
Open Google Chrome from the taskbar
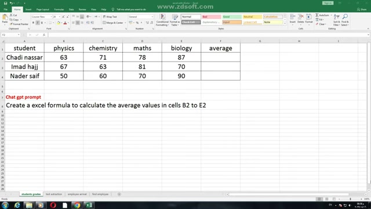click(77, 205)
